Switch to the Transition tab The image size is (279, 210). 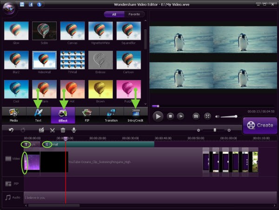tap(111, 115)
